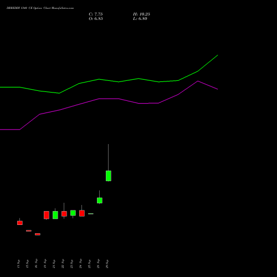Click the close value 'C: 7.75'
277x277 pixels.
pos(96,14)
